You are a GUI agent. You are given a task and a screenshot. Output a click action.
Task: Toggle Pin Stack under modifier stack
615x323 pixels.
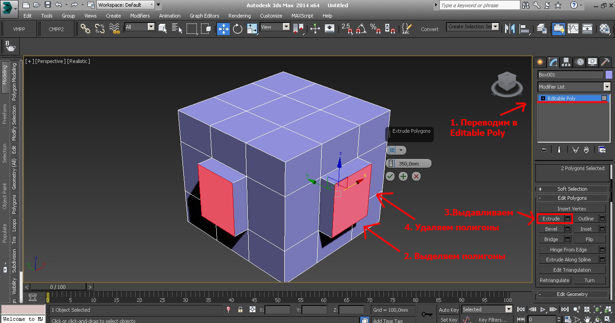click(543, 149)
